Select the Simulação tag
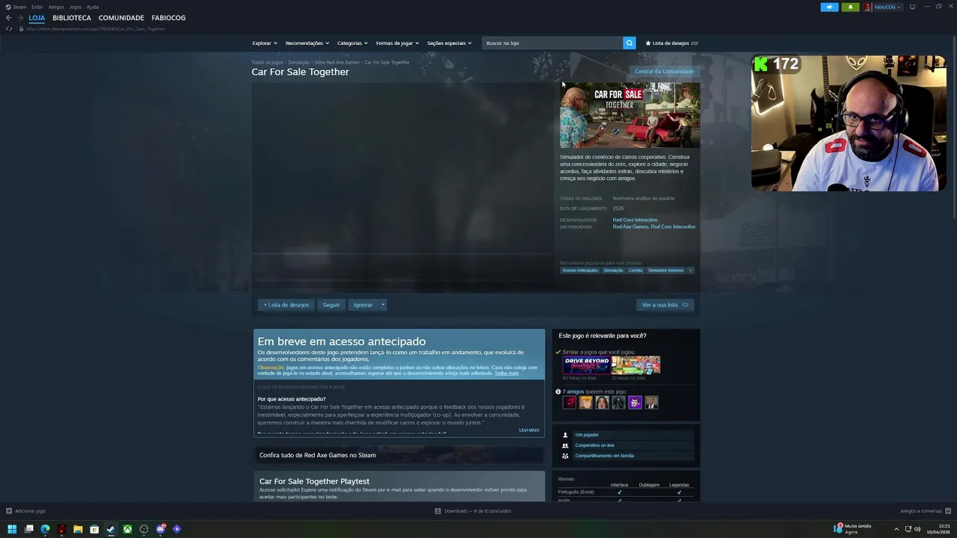The image size is (957, 538). pyautogui.click(x=613, y=270)
